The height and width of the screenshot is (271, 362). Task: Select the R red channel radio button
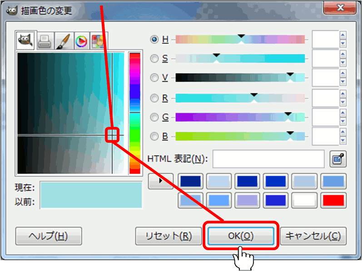tap(155, 98)
